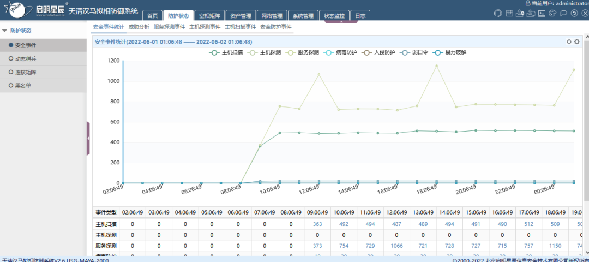This screenshot has width=589, height=262.
Task: Open 黑名单 in the sidebar
Action: point(23,85)
